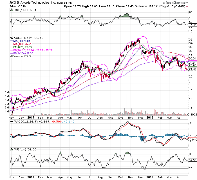Click the EMA(200) 25.30 legend entry
This screenshot has width=197, height=180.
pos(22,53)
